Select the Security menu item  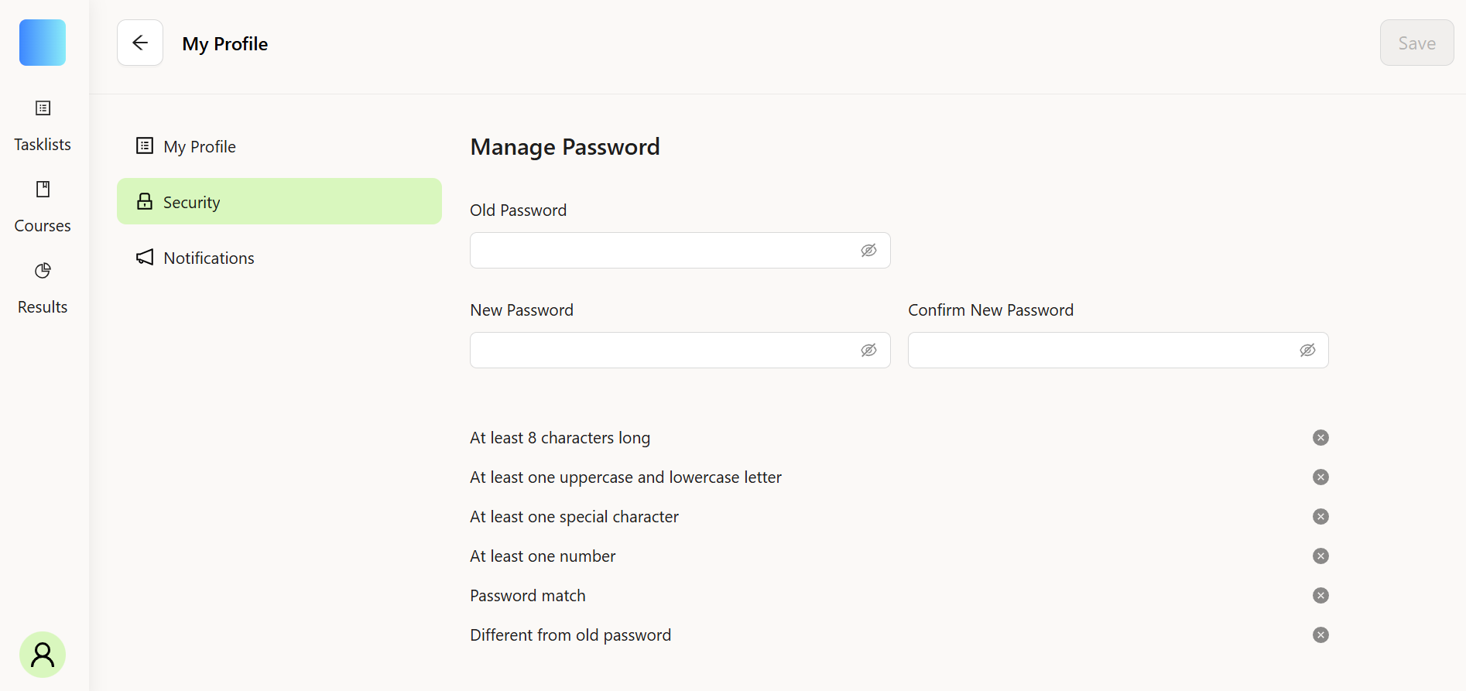(x=279, y=201)
